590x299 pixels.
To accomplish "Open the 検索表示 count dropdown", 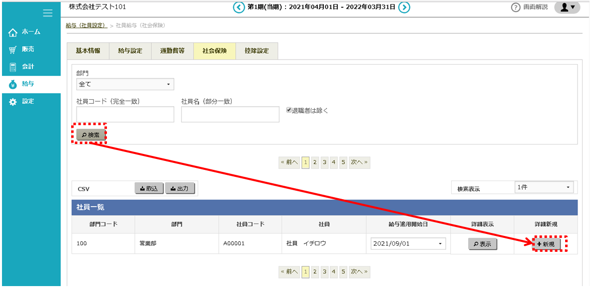I will click(544, 187).
